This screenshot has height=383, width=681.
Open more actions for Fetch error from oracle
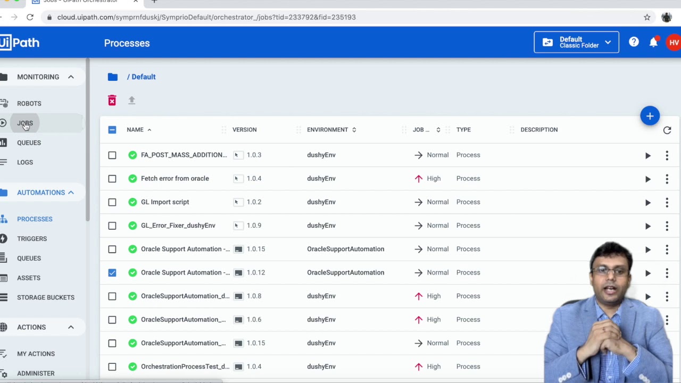click(x=667, y=179)
